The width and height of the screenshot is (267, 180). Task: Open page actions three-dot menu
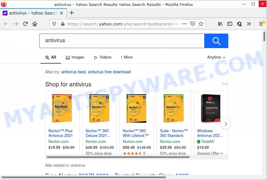(184, 24)
